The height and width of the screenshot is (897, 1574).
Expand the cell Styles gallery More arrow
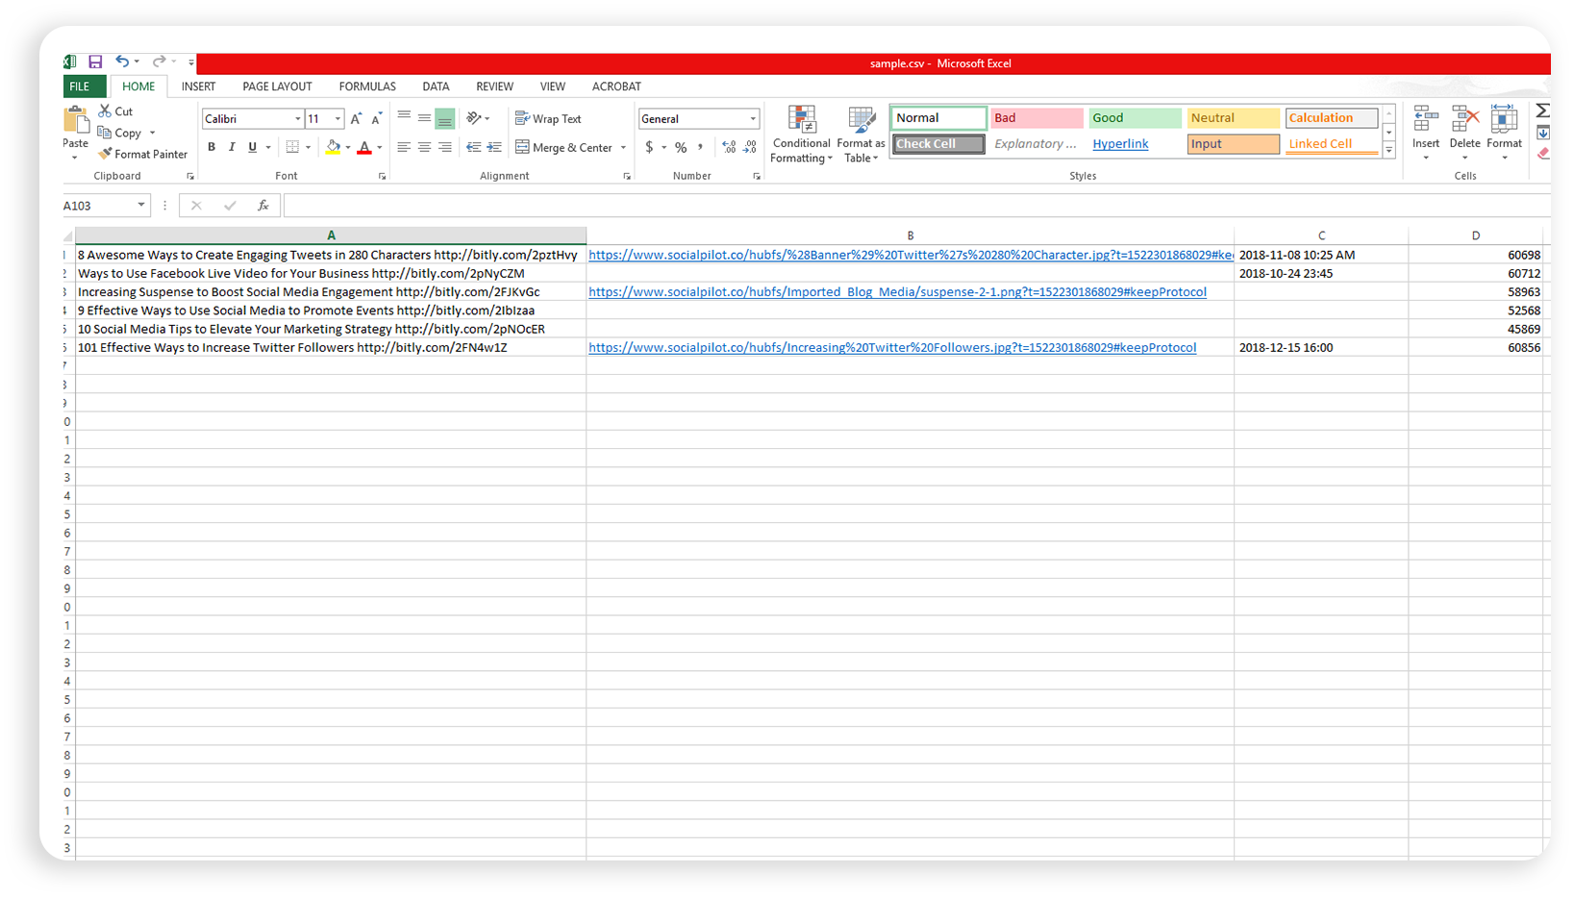click(1389, 151)
